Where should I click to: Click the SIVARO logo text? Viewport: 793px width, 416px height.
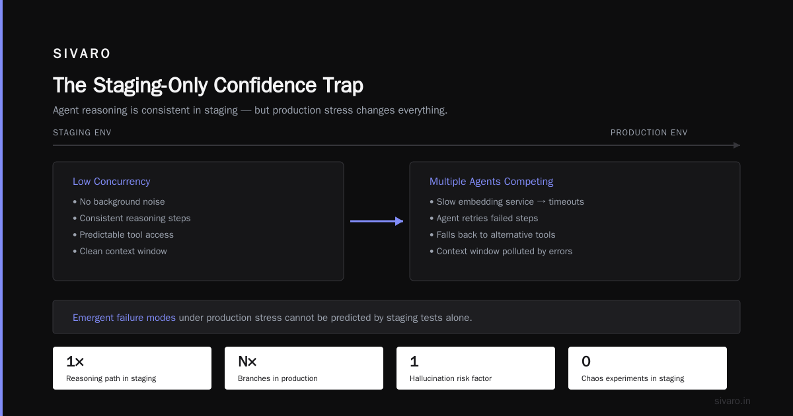[82, 54]
